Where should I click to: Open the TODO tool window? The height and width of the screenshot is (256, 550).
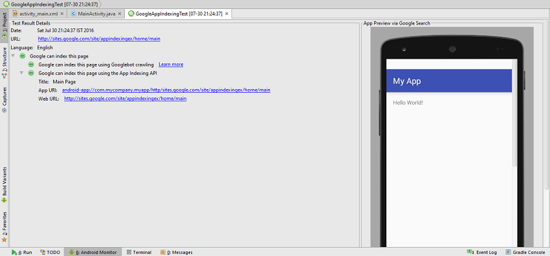click(x=50, y=252)
